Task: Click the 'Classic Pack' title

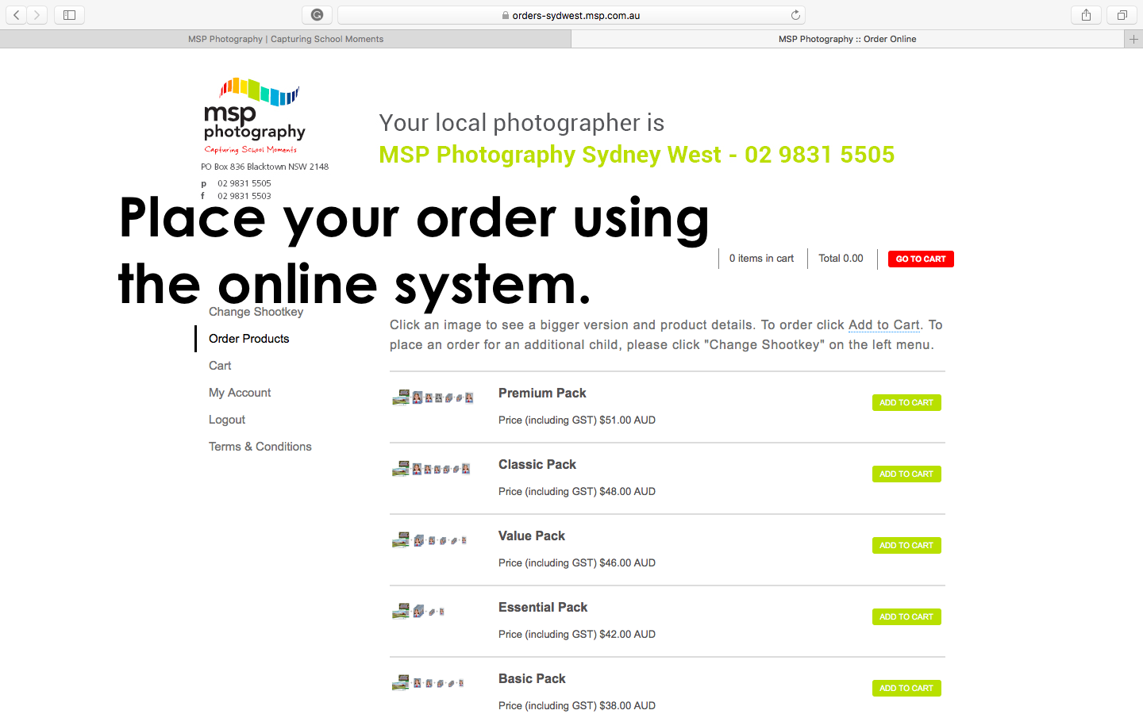Action: [x=537, y=464]
